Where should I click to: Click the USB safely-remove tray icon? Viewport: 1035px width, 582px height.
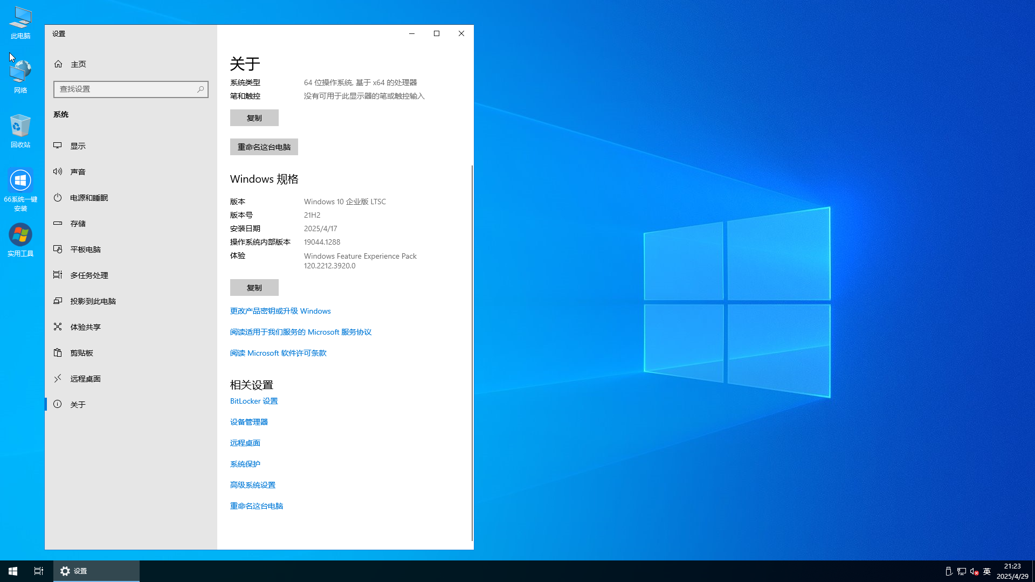pos(949,571)
